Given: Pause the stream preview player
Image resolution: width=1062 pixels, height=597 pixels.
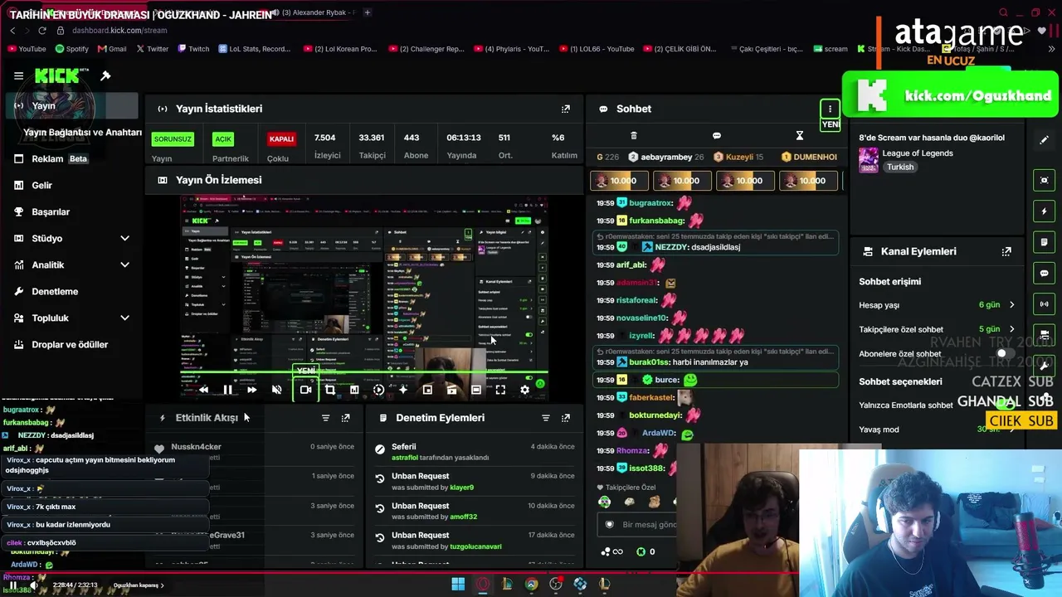Looking at the screenshot, I should (227, 390).
